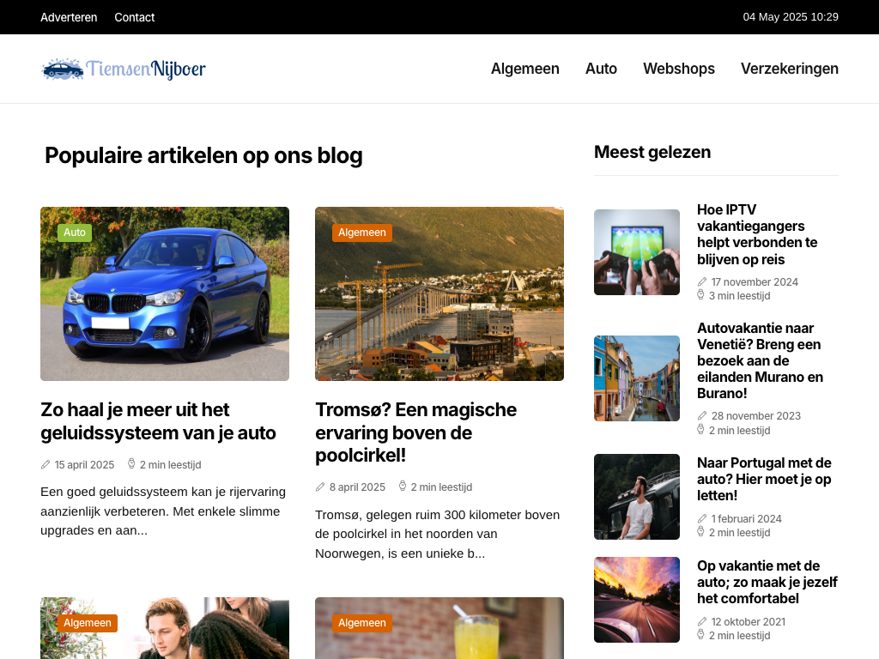This screenshot has width=879, height=659.
Task: Click the TiemsenNijboer car logo
Action: click(124, 69)
